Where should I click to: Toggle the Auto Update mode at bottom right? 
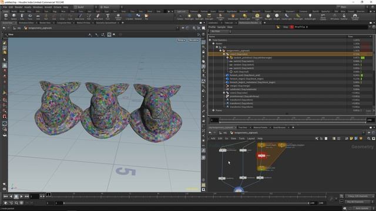coord(362,209)
